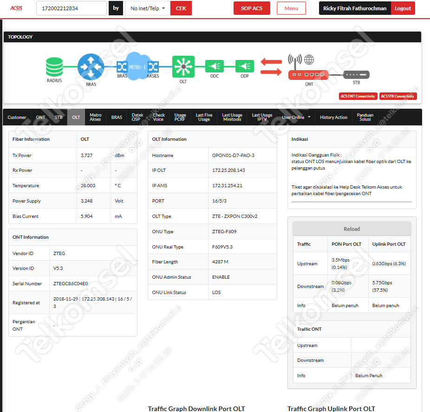Switch to the ONT tab
Image resolution: width=430 pixels, height=412 pixels.
[x=40, y=118]
